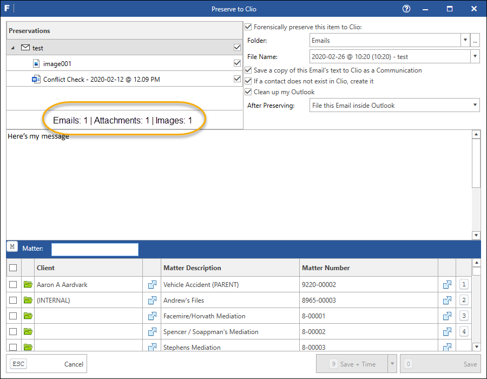Open matter link icon after 8965-00003
This screenshot has width=487, height=379.
447,300
